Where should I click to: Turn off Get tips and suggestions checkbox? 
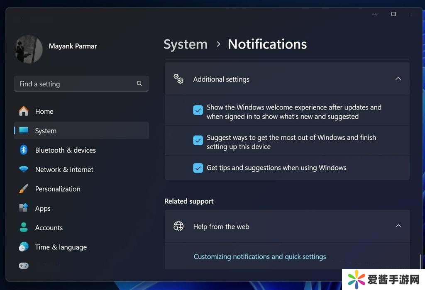198,168
